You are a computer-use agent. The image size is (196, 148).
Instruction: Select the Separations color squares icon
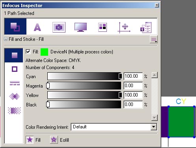[x=103, y=27]
